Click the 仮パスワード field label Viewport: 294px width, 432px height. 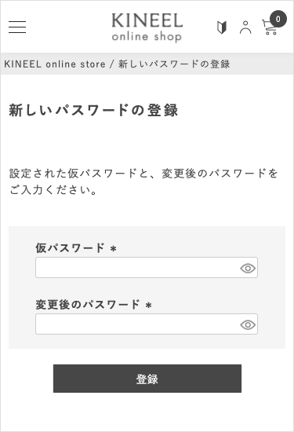pos(70,248)
